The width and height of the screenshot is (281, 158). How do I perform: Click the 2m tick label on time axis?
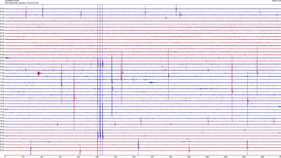click(x=23, y=157)
